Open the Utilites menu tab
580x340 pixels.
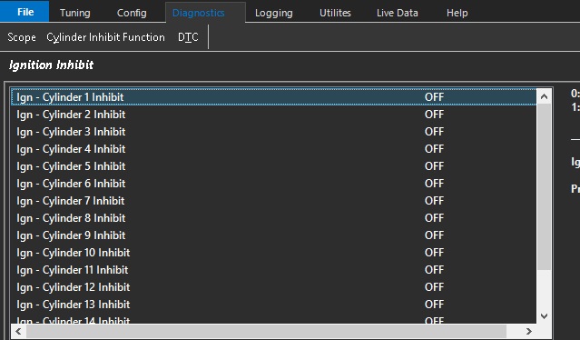[335, 13]
